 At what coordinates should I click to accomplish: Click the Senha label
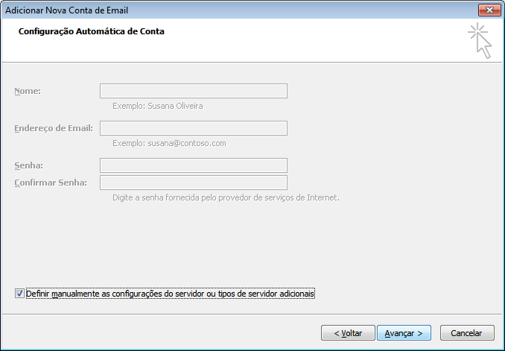[28, 165]
